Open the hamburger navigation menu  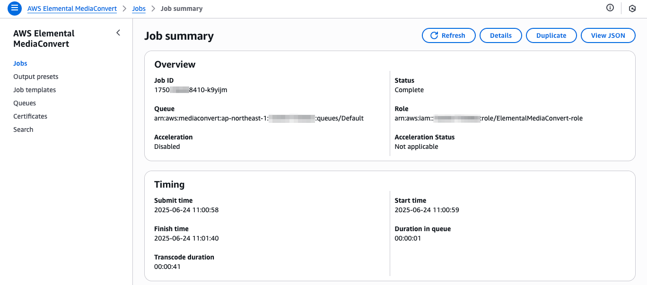coord(15,8)
